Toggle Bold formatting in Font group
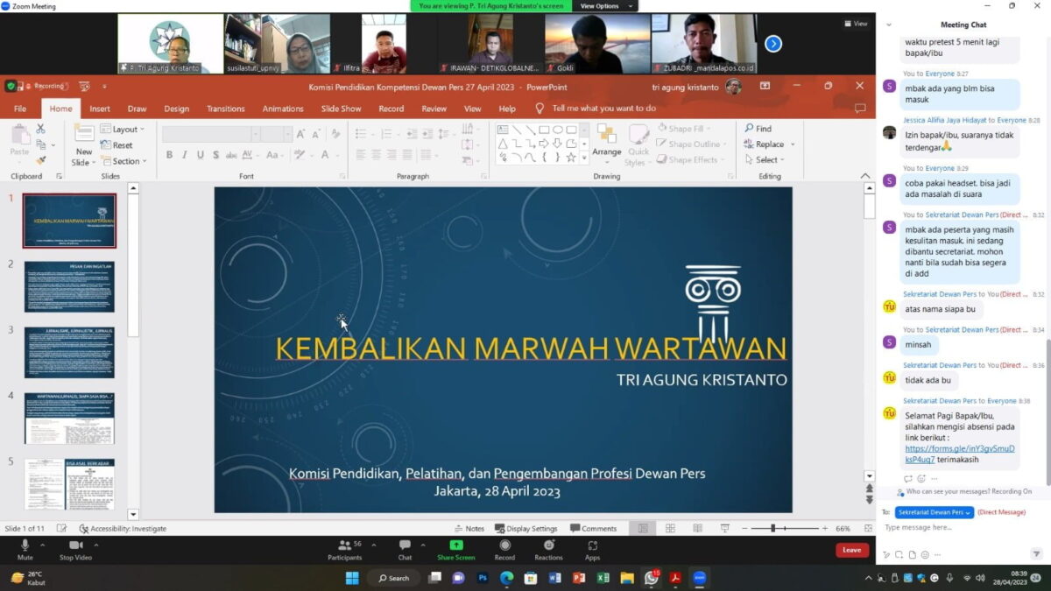 [169, 155]
